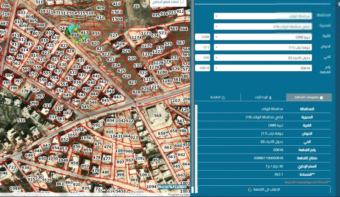
Task: Select parcel 847 on the map
Action: click(117, 97)
